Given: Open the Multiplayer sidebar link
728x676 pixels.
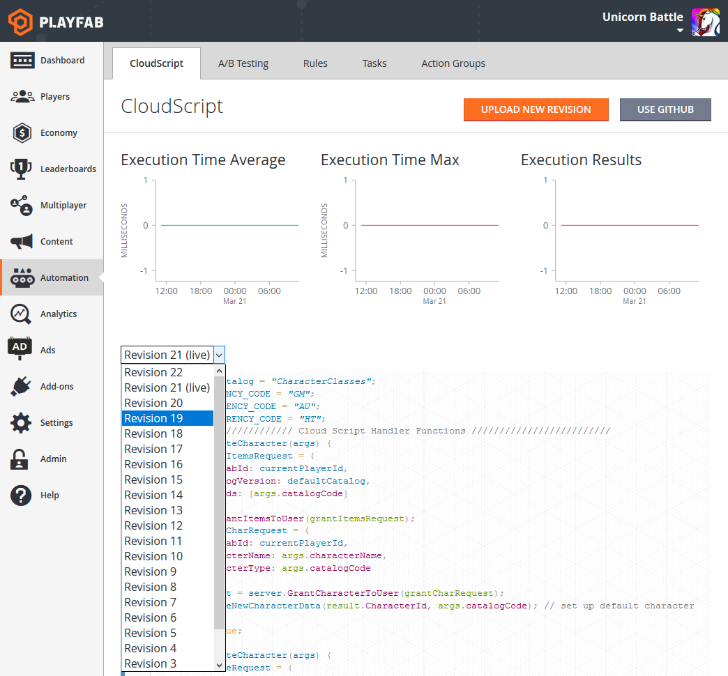Looking at the screenshot, I should [63, 205].
